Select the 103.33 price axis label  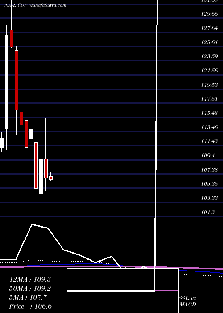pos(210,198)
